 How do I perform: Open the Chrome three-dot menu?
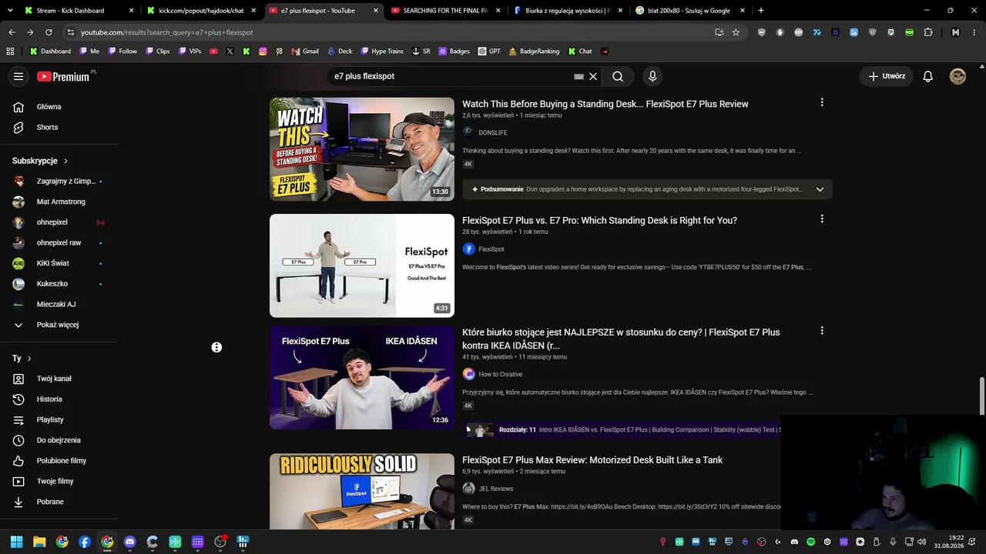click(x=974, y=32)
